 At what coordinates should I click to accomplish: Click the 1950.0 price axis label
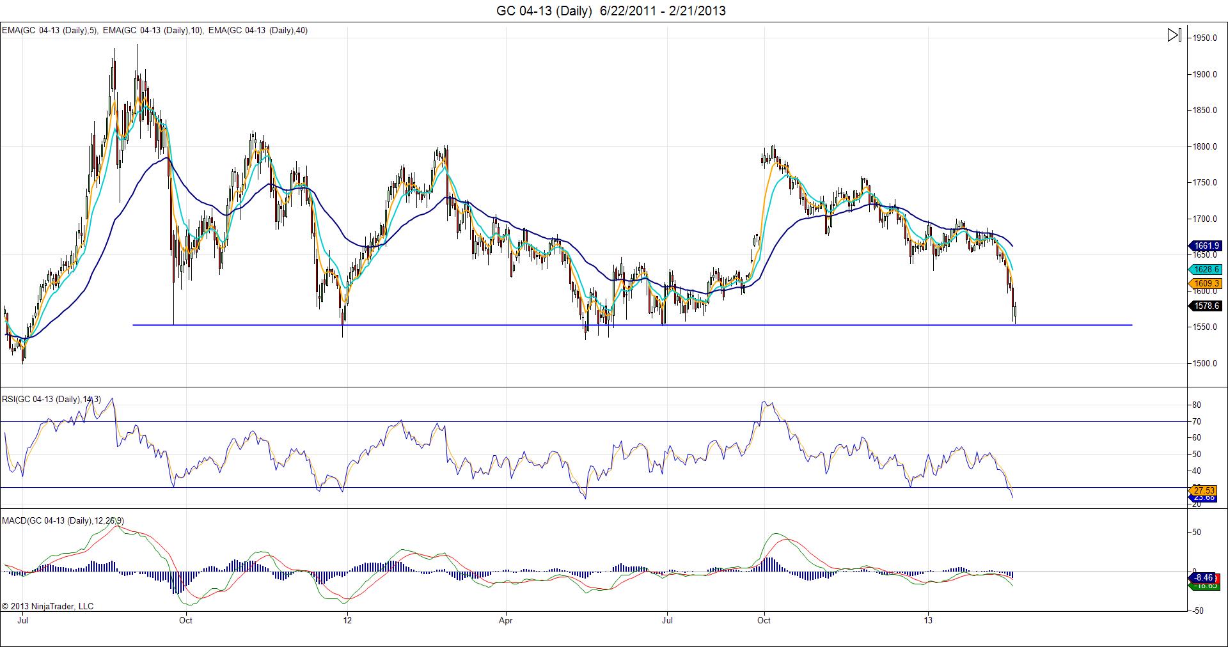pyautogui.click(x=1205, y=38)
